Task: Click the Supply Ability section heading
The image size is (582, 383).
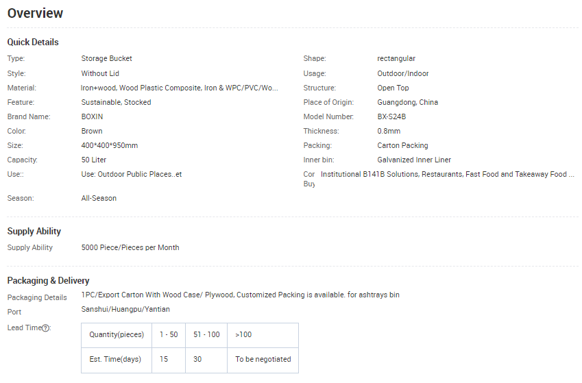Action: coord(34,232)
